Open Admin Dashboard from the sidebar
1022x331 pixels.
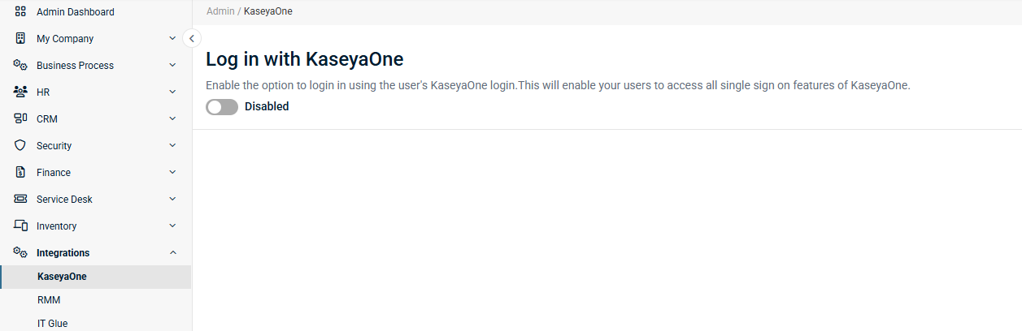(96, 12)
